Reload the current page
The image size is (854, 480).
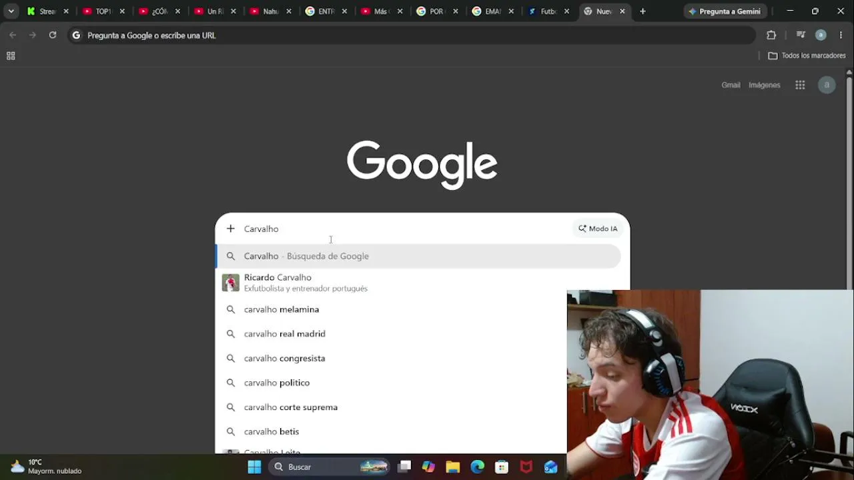(x=53, y=35)
